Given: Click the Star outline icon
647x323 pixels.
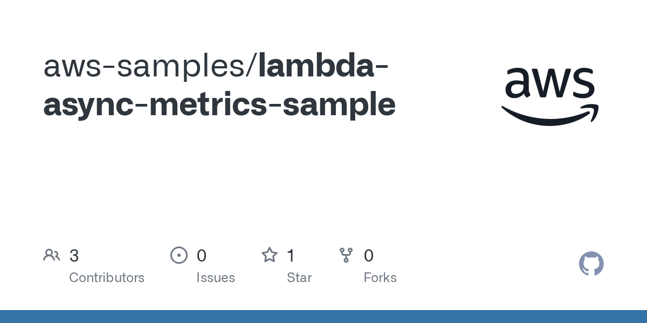Looking at the screenshot, I should 270,255.
